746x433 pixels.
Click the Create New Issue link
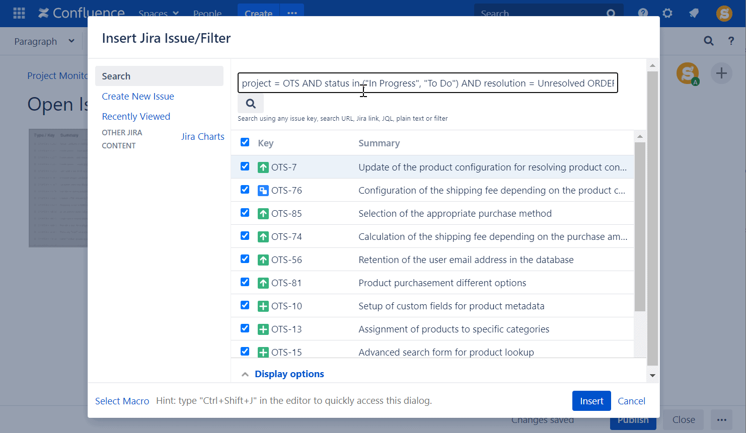pyautogui.click(x=137, y=96)
